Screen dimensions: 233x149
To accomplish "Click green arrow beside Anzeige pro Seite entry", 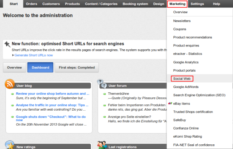I will pos(105,117).
